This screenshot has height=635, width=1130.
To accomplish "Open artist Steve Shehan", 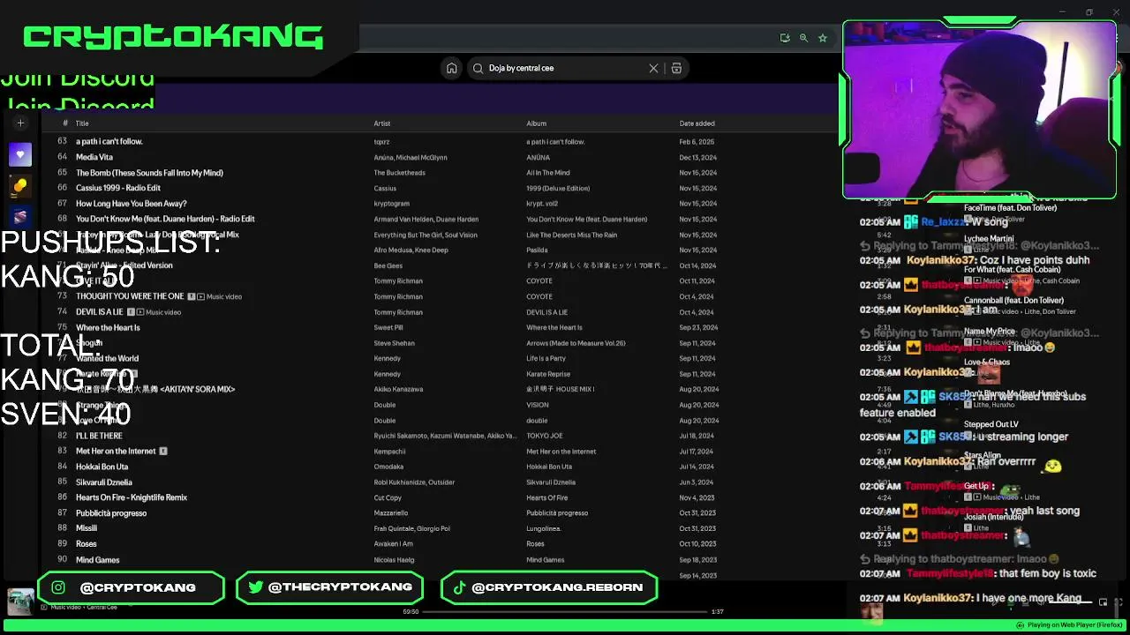I will [395, 343].
